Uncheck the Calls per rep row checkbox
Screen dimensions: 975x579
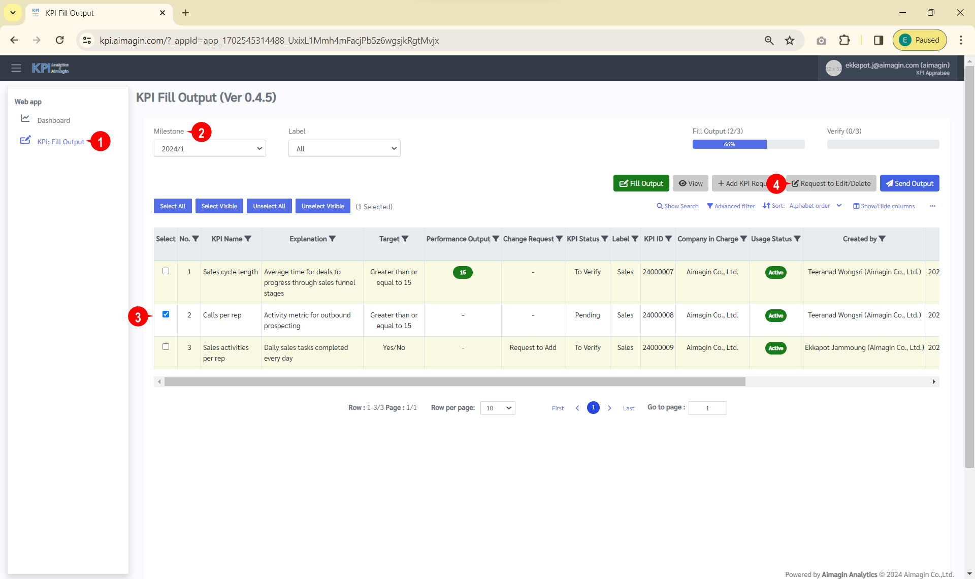[x=166, y=314]
